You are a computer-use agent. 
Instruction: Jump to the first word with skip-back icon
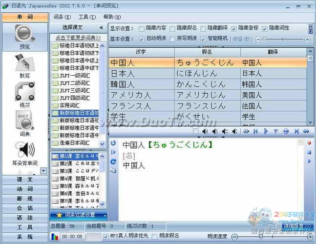click(x=255, y=131)
